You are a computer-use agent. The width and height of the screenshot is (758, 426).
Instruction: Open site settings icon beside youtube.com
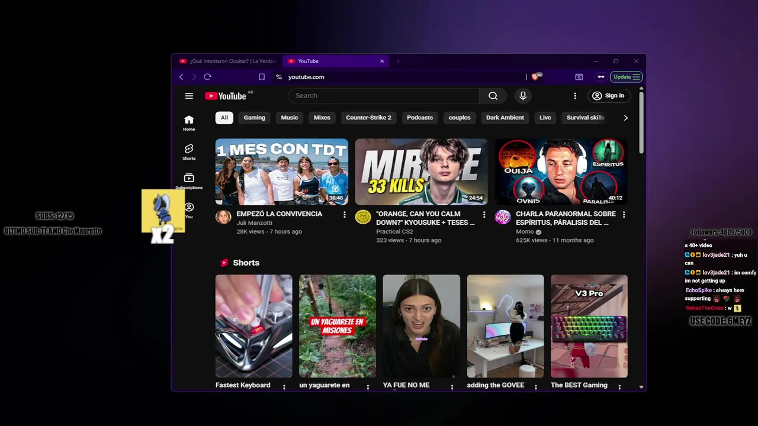pyautogui.click(x=279, y=77)
